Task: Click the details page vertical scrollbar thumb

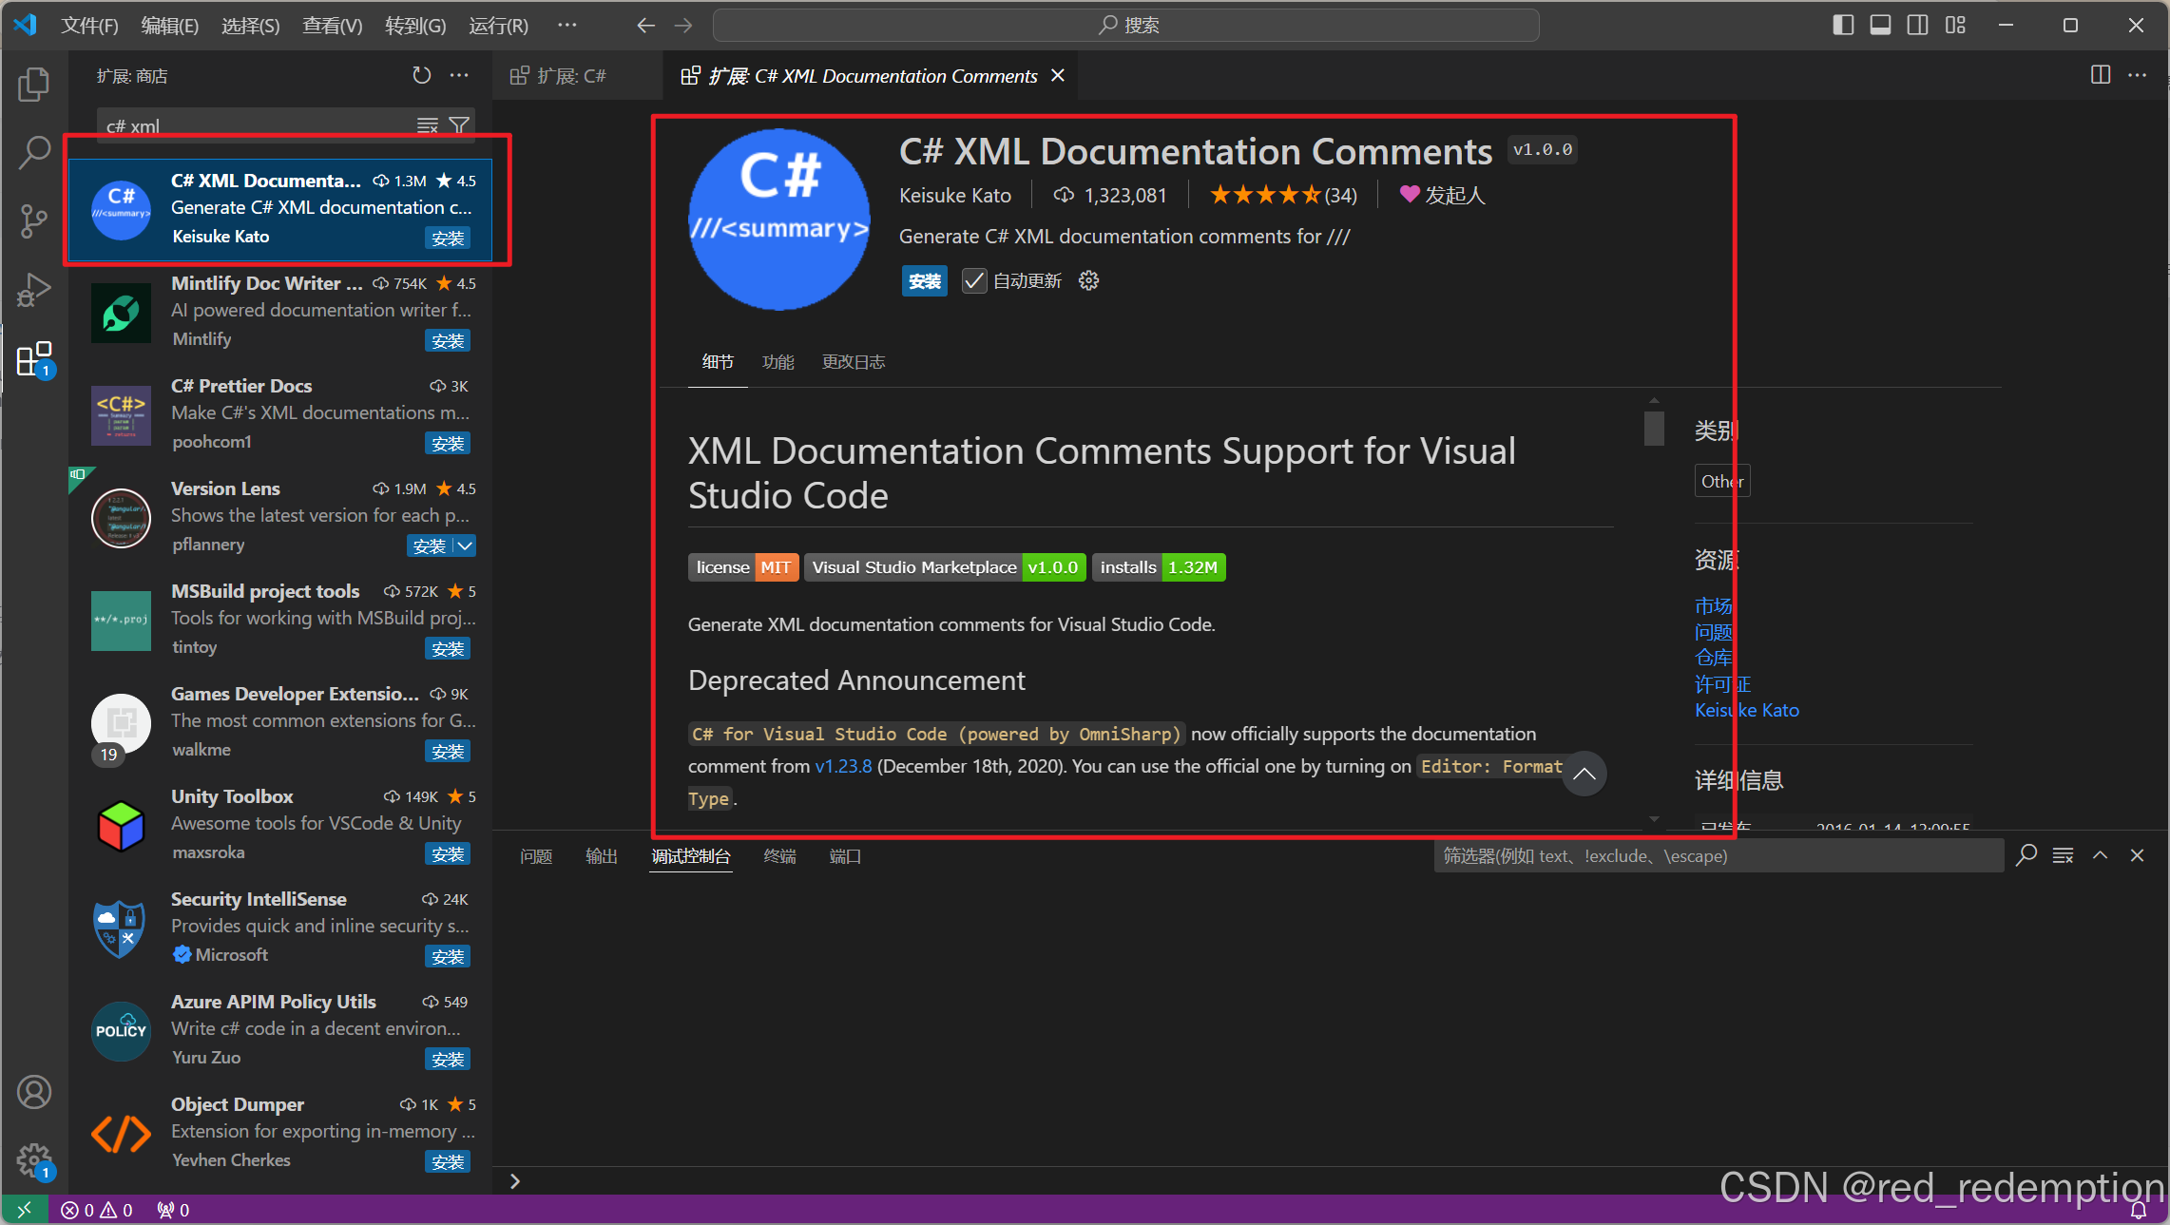Action: (x=1654, y=428)
